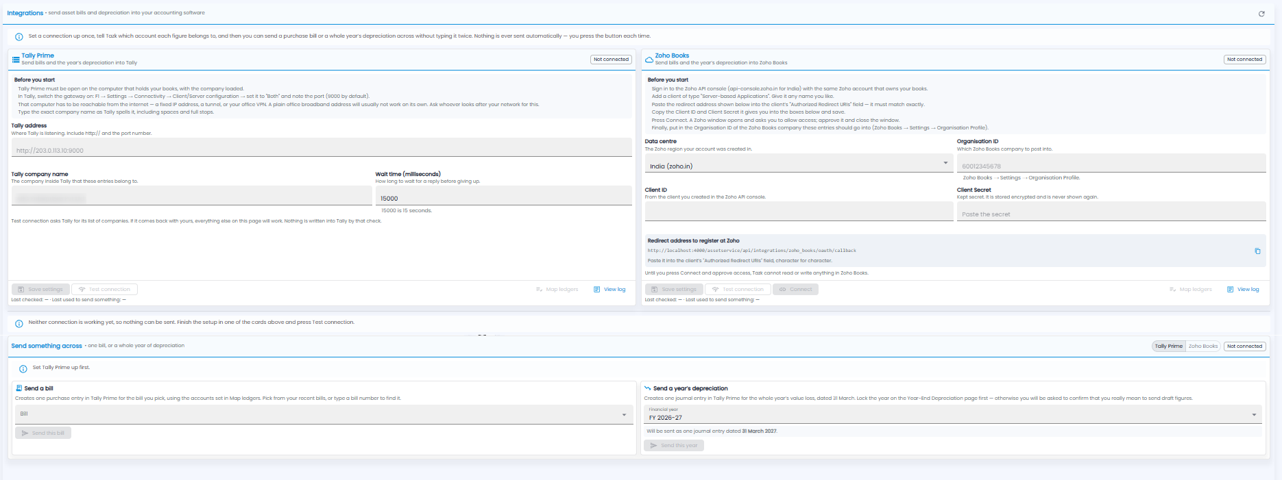Click the Zoho Books cloud icon
Screen dimensions: 1282x480
[649, 60]
